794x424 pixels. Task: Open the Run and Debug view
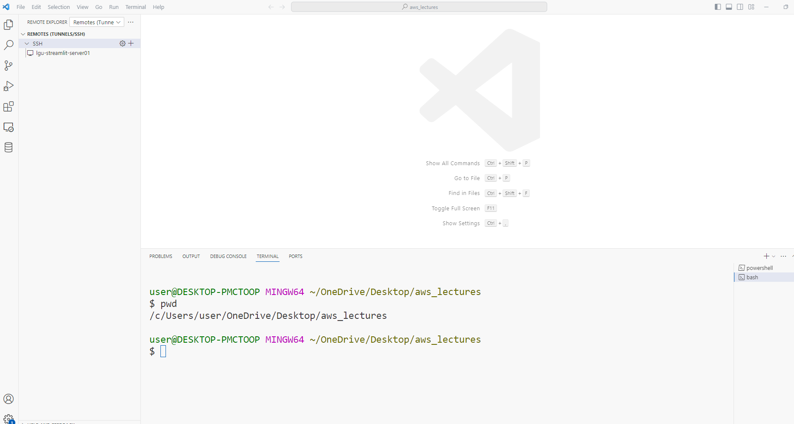coord(9,86)
